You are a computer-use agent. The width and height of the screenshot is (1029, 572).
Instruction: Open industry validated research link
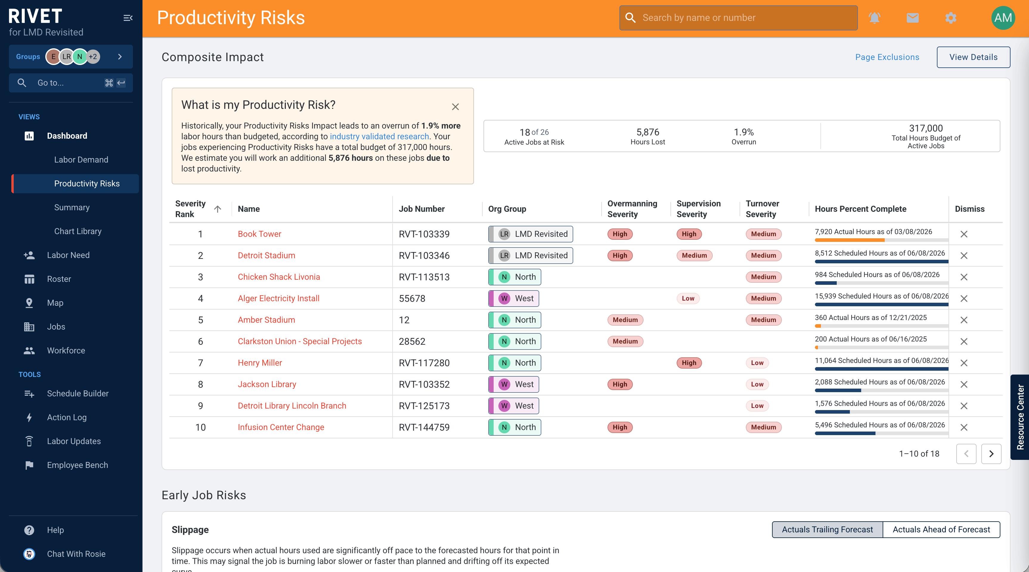coord(379,136)
